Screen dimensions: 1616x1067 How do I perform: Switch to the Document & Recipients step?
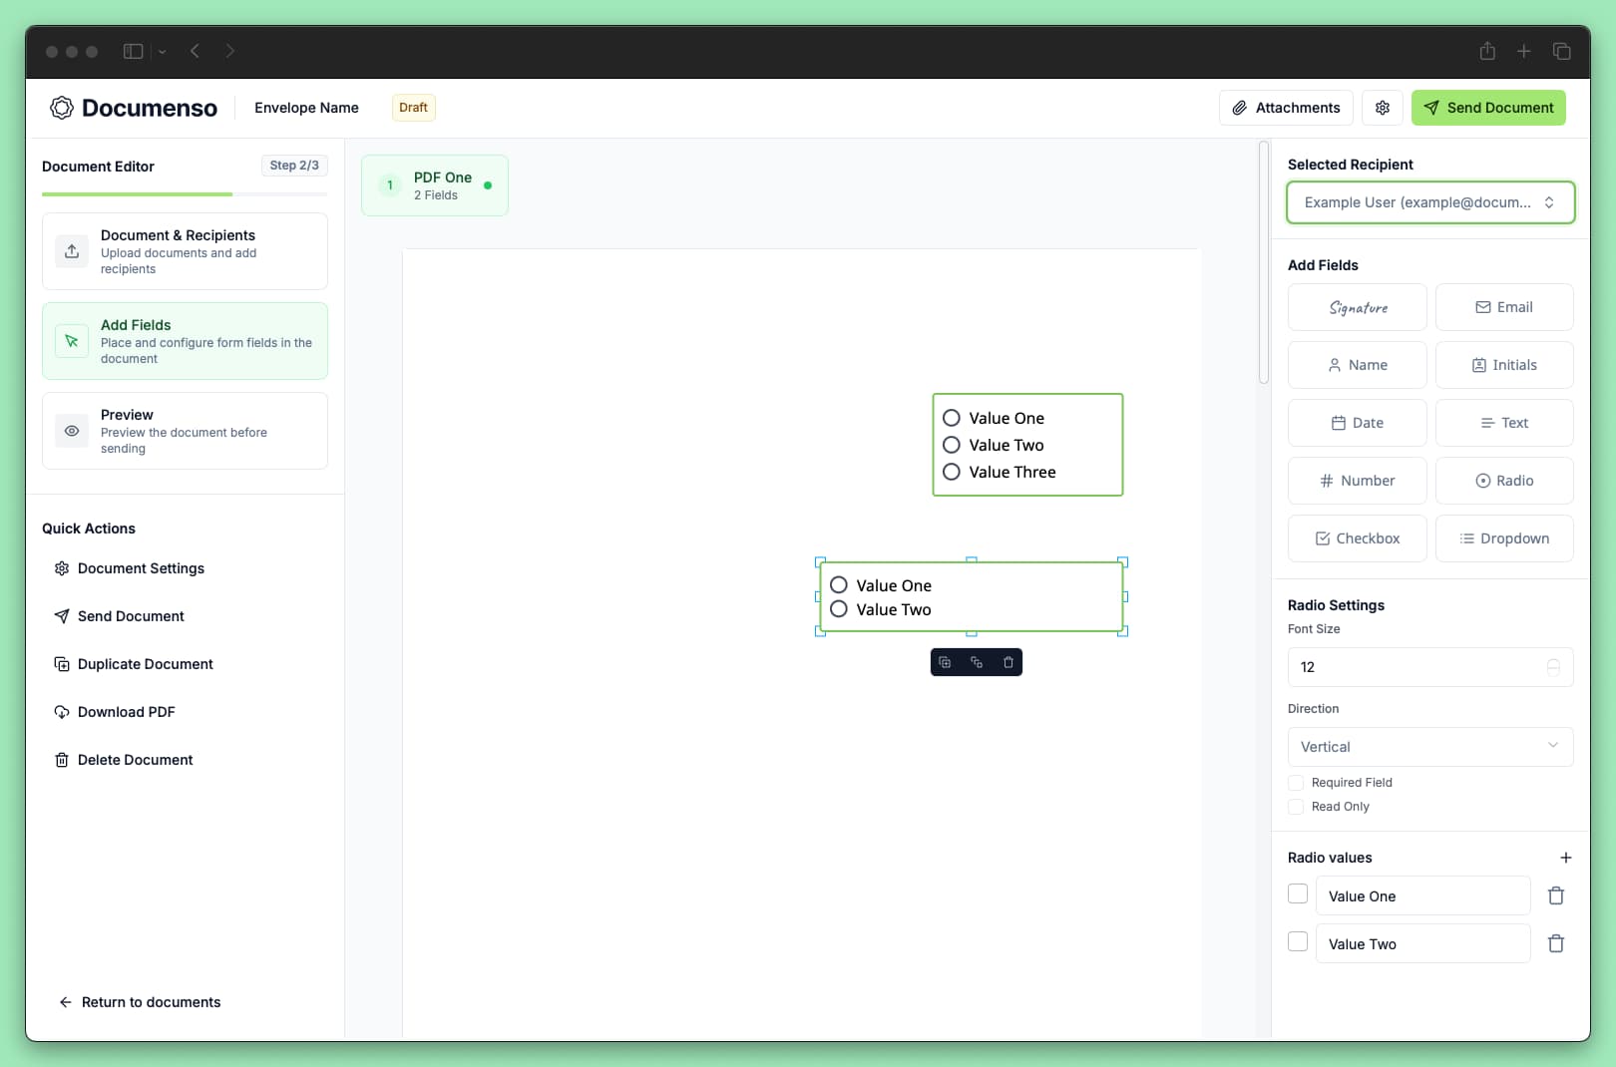185,251
